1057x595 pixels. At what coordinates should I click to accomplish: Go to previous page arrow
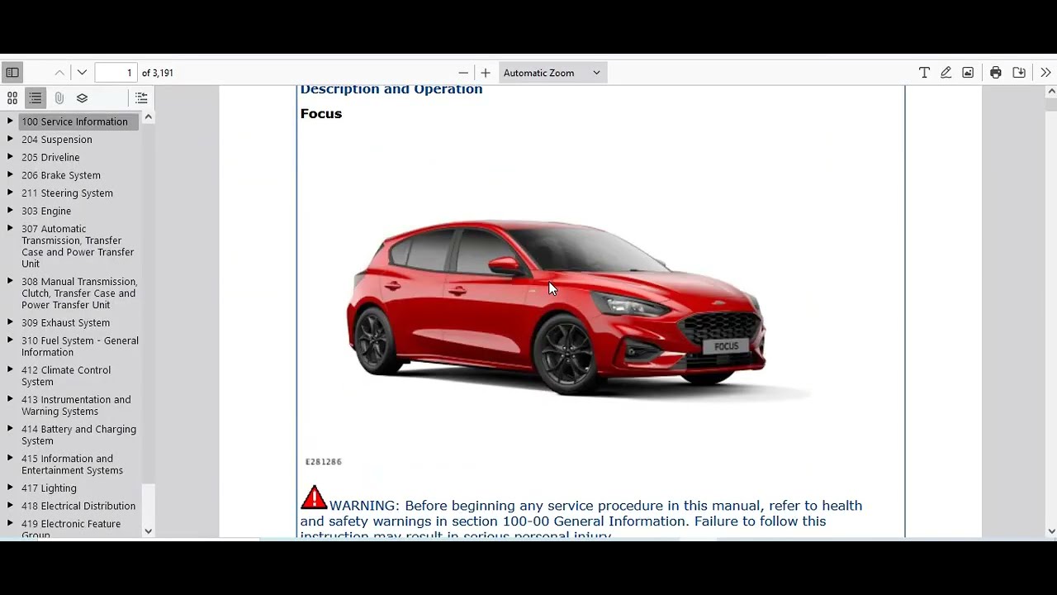59,73
